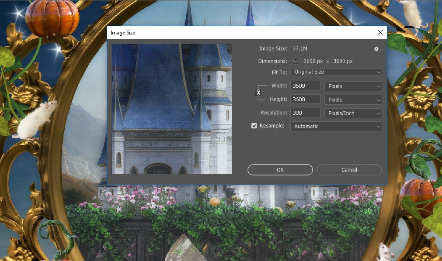This screenshot has width=442, height=261.
Task: Re-enable the Resample option
Action: click(x=254, y=126)
